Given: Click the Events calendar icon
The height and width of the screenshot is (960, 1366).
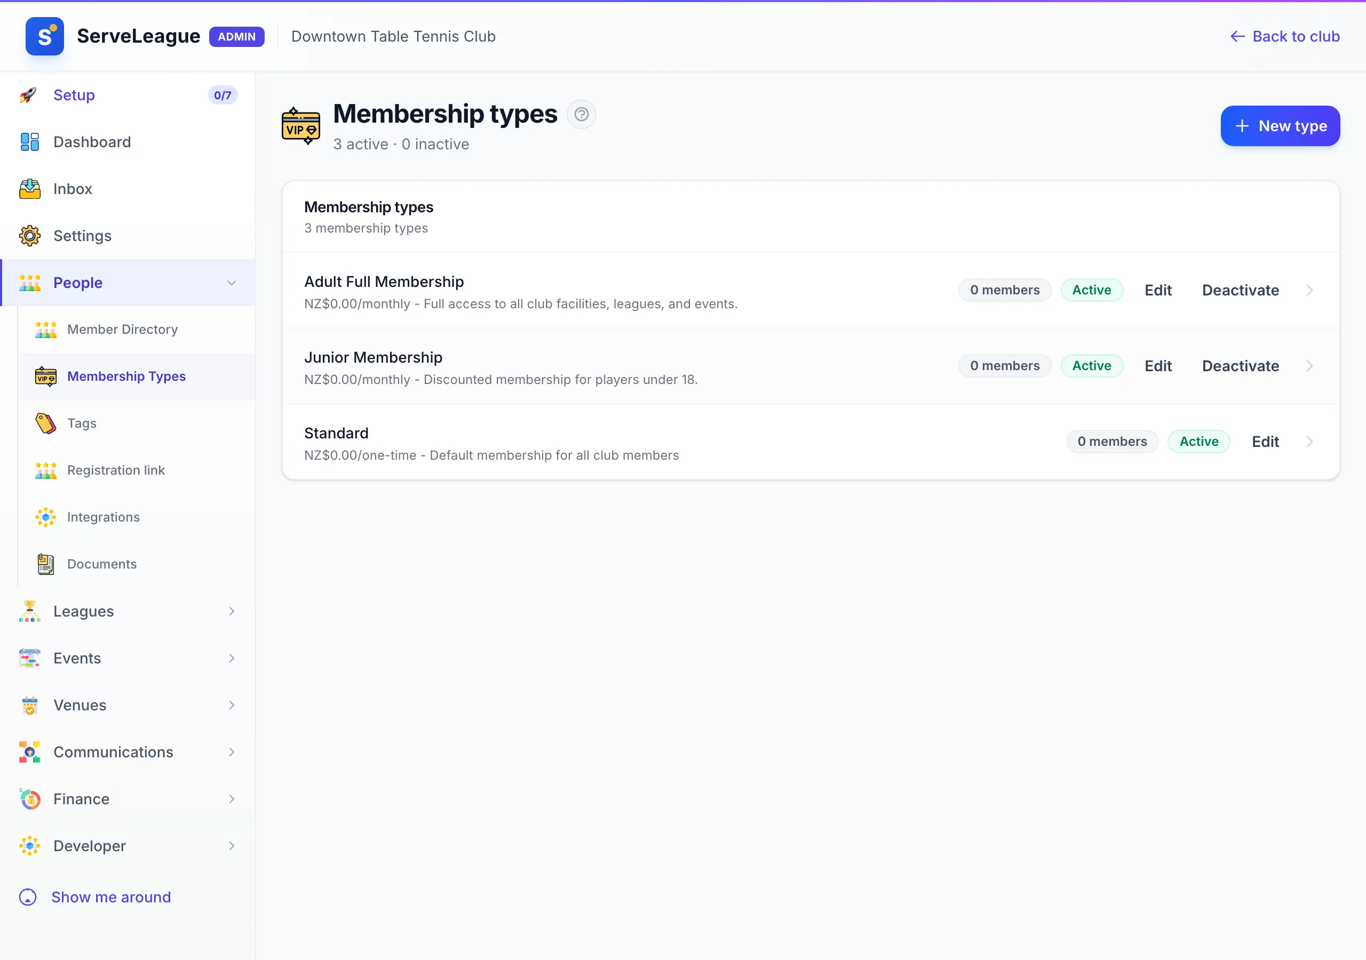Looking at the screenshot, I should pyautogui.click(x=30, y=659).
